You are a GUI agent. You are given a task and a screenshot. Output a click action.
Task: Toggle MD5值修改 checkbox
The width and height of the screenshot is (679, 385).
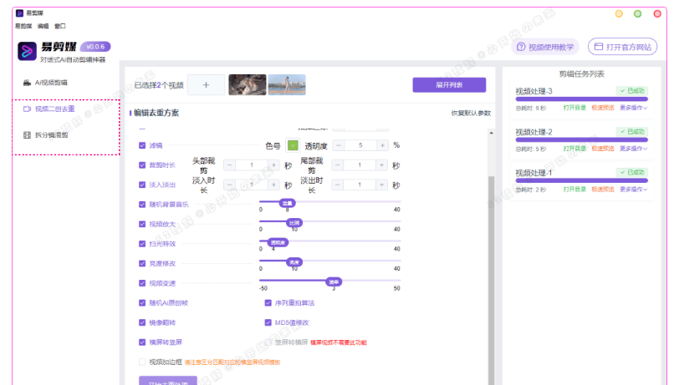[268, 322]
